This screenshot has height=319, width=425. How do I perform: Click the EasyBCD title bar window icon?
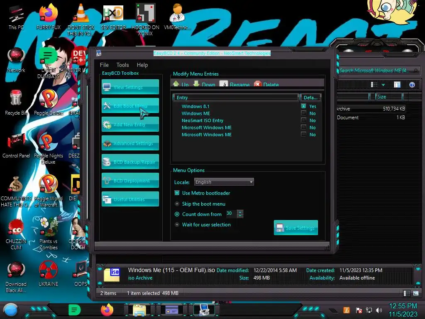pyautogui.click(x=99, y=53)
